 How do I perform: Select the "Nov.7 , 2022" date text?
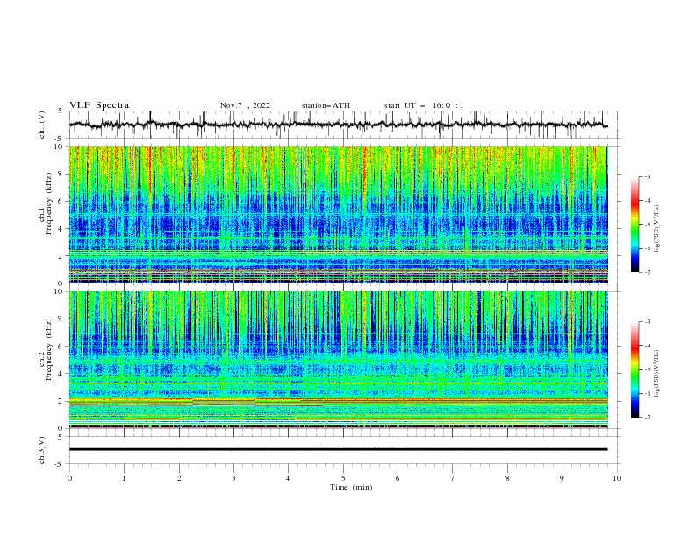point(245,105)
